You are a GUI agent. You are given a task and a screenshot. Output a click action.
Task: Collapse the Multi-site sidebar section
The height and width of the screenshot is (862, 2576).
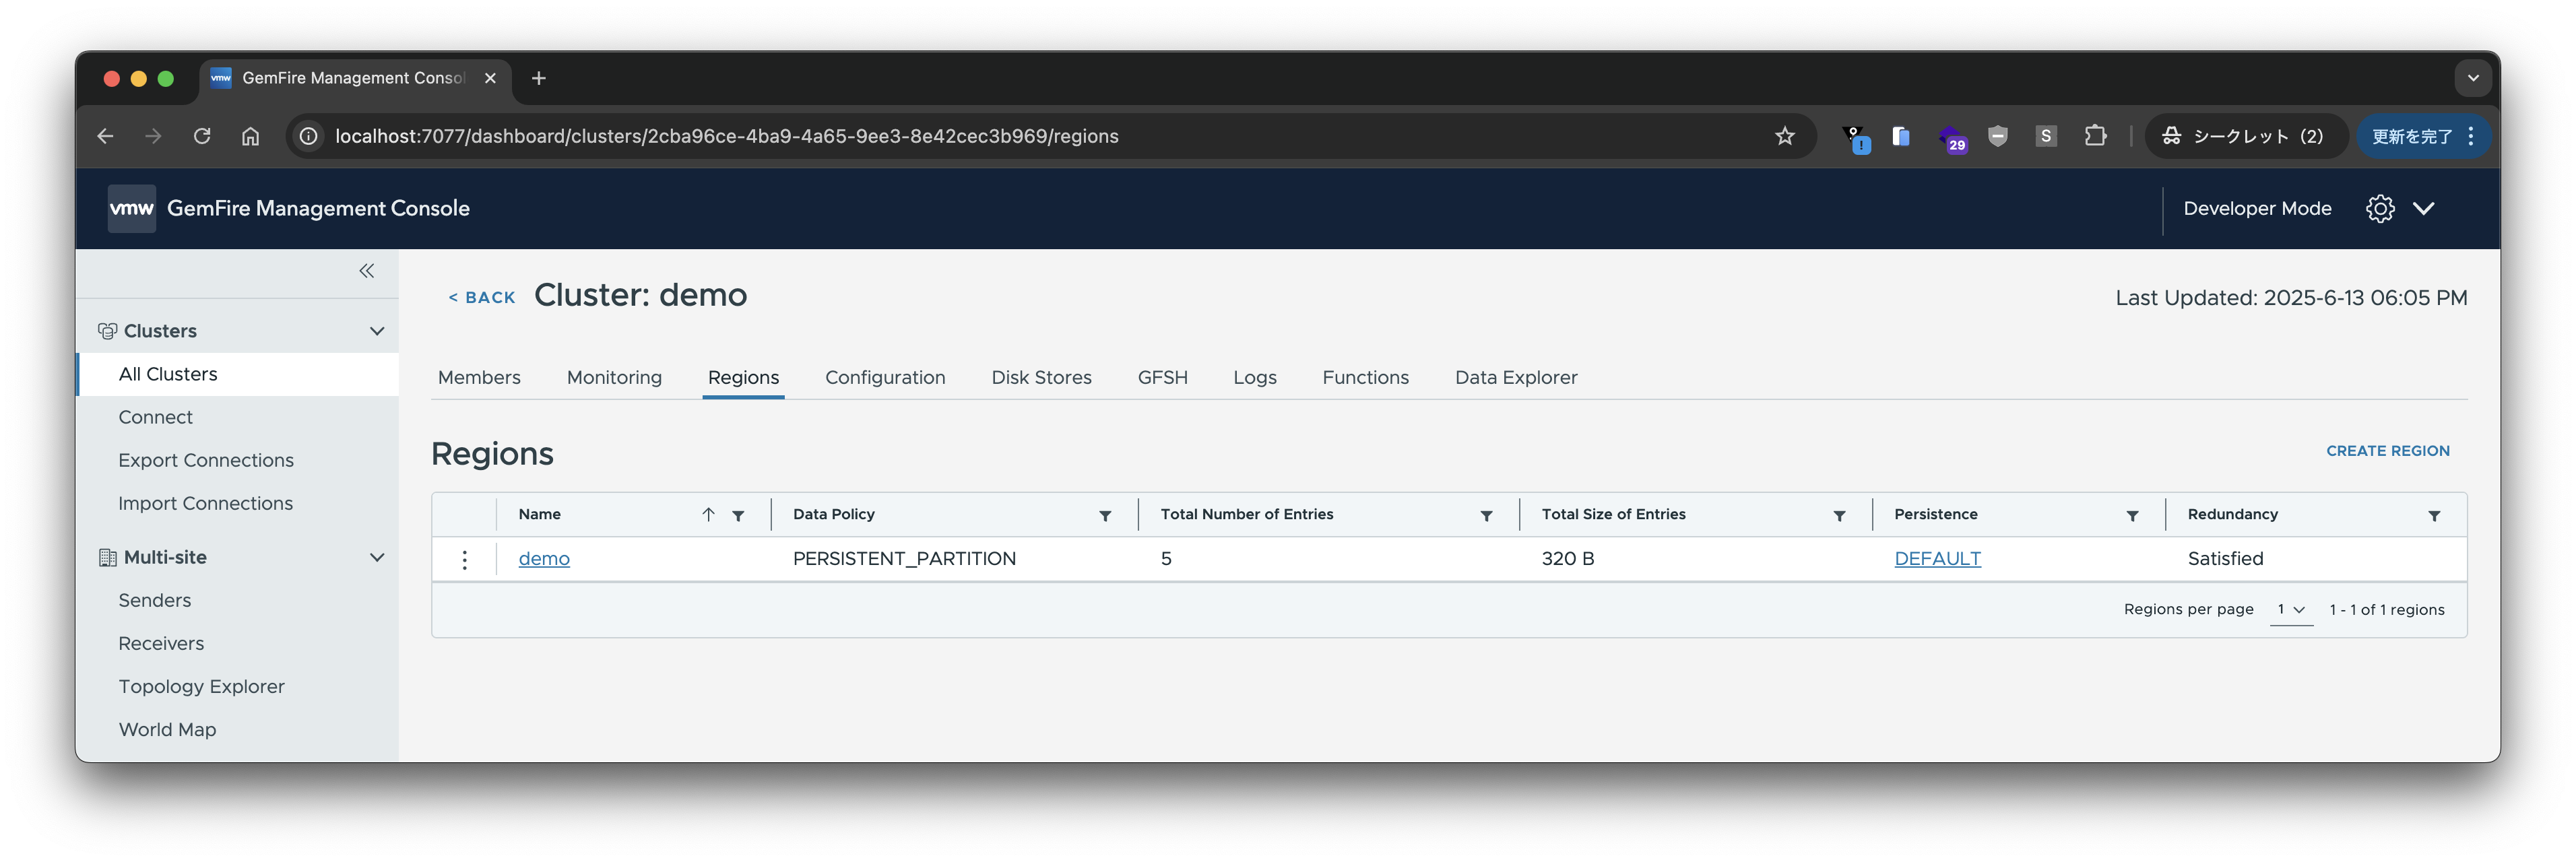coord(377,557)
